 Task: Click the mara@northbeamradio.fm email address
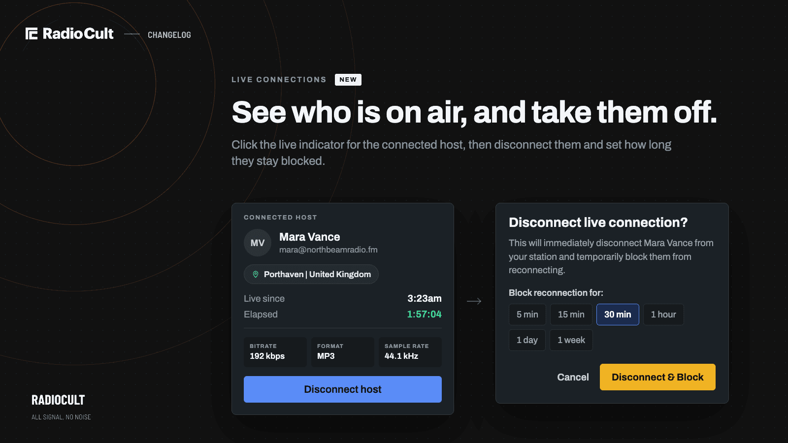[x=328, y=250]
